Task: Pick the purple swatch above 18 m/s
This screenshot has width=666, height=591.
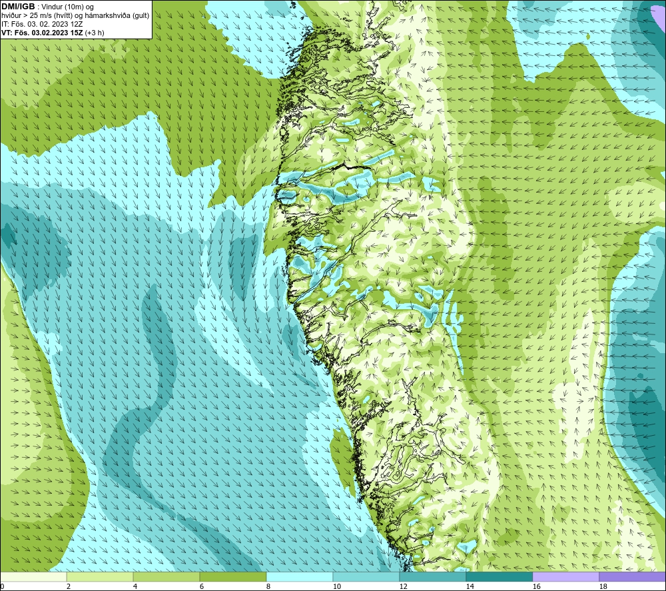Action: point(633,576)
